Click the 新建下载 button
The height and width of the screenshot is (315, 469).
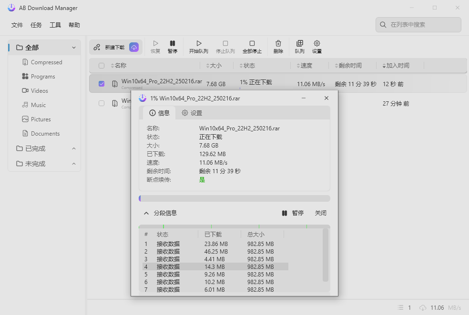[x=116, y=47]
